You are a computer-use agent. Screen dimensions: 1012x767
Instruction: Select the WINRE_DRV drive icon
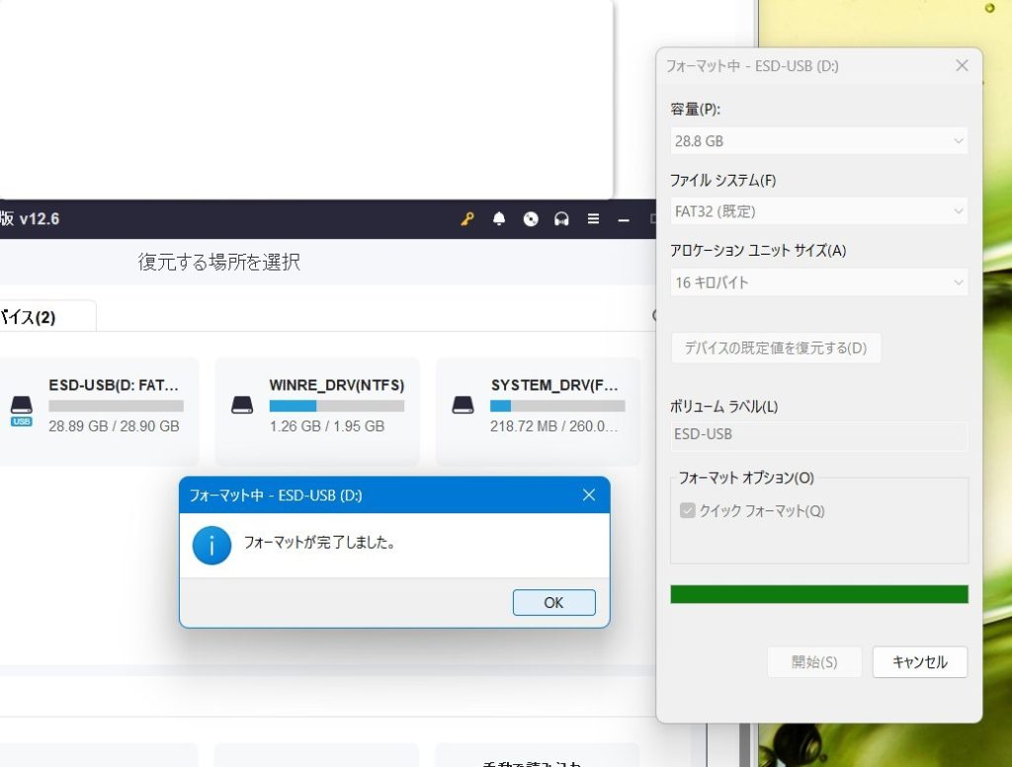[x=241, y=405]
